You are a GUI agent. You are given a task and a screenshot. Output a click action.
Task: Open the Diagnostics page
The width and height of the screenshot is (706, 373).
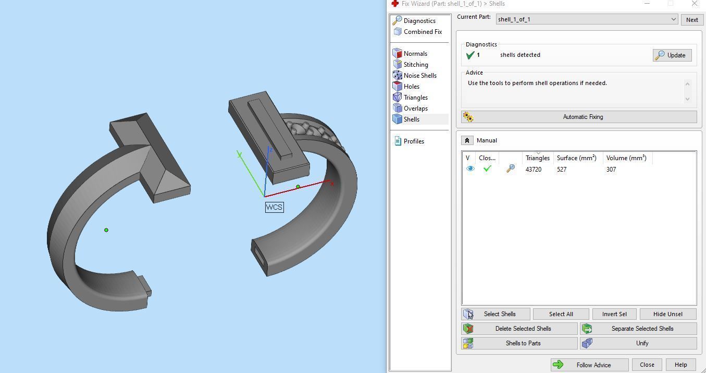point(419,21)
